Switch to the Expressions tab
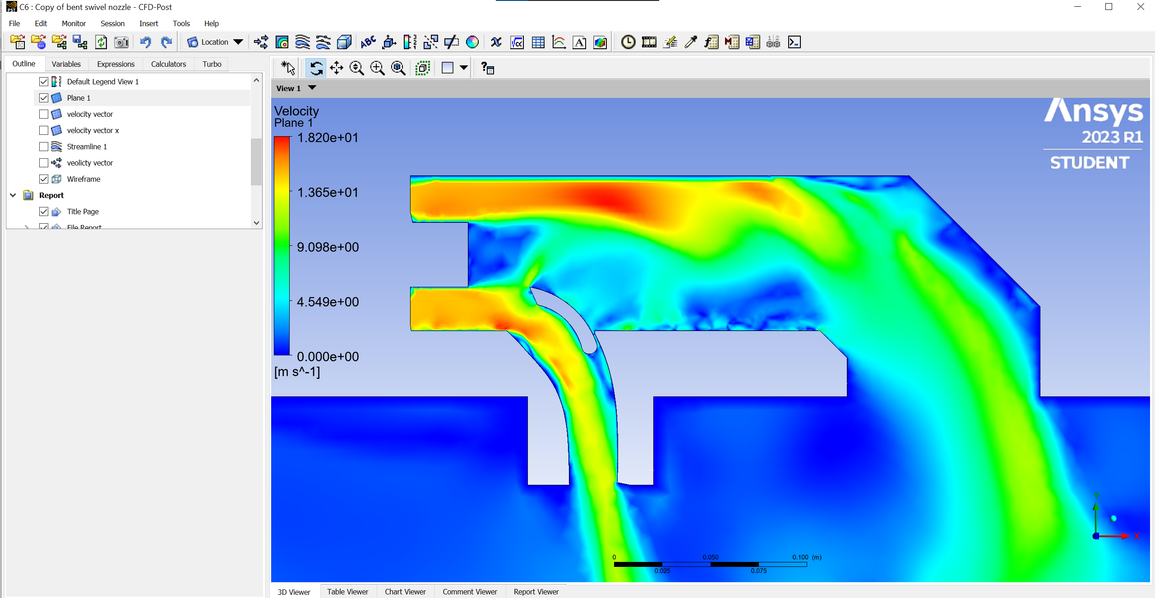This screenshot has width=1155, height=598. point(115,64)
